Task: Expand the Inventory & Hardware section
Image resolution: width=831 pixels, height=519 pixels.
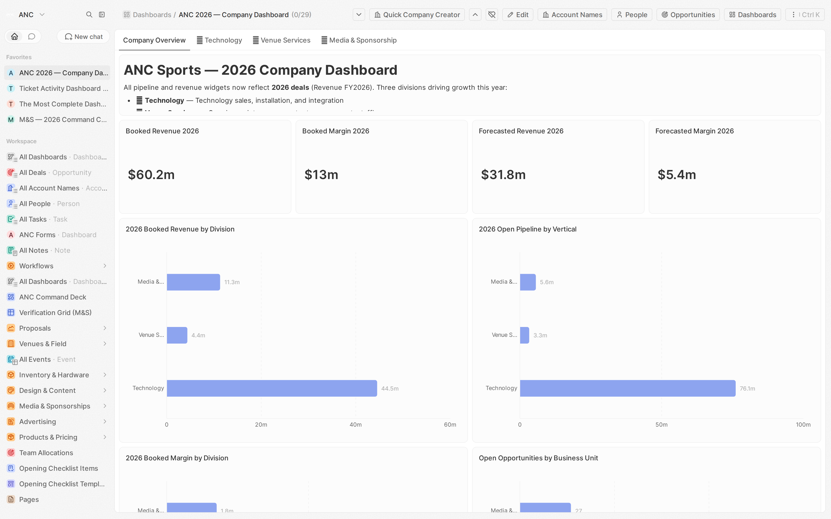Action: pyautogui.click(x=105, y=375)
